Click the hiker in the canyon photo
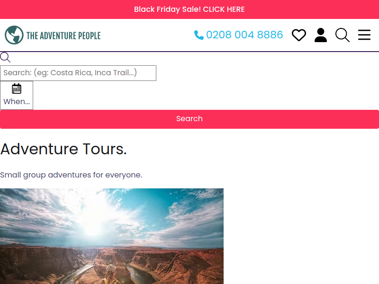This screenshot has height=284, width=379. pyautogui.click(x=111, y=275)
